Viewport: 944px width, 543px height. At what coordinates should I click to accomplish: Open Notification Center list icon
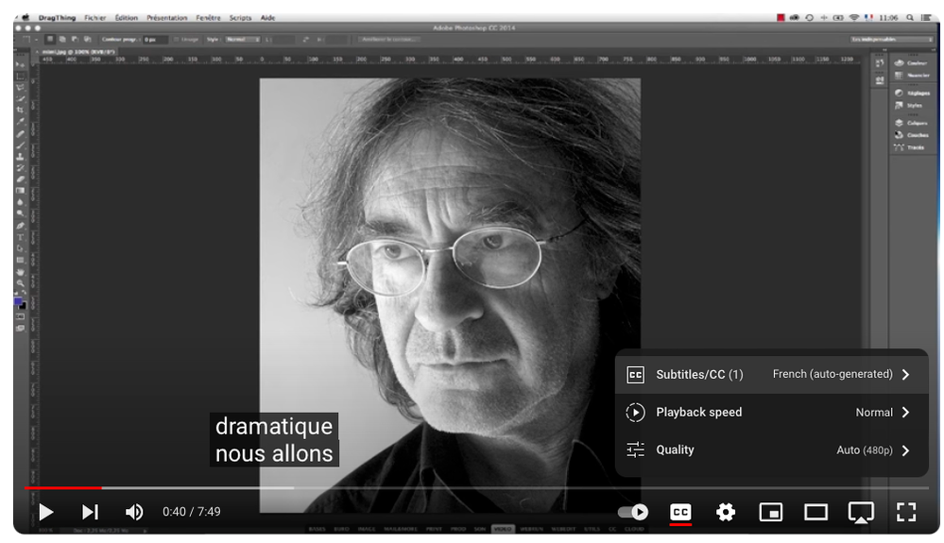[926, 17]
